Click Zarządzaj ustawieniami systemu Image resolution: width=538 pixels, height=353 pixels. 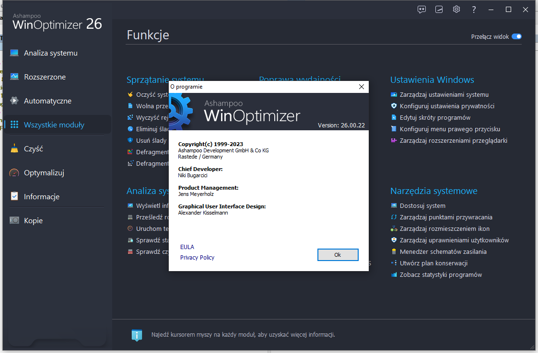click(444, 94)
